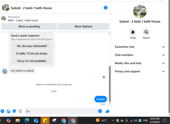Viewport: 170px width, 124px height.
Task: Choose a GIF with the GIF icon
Action: tap(20, 111)
